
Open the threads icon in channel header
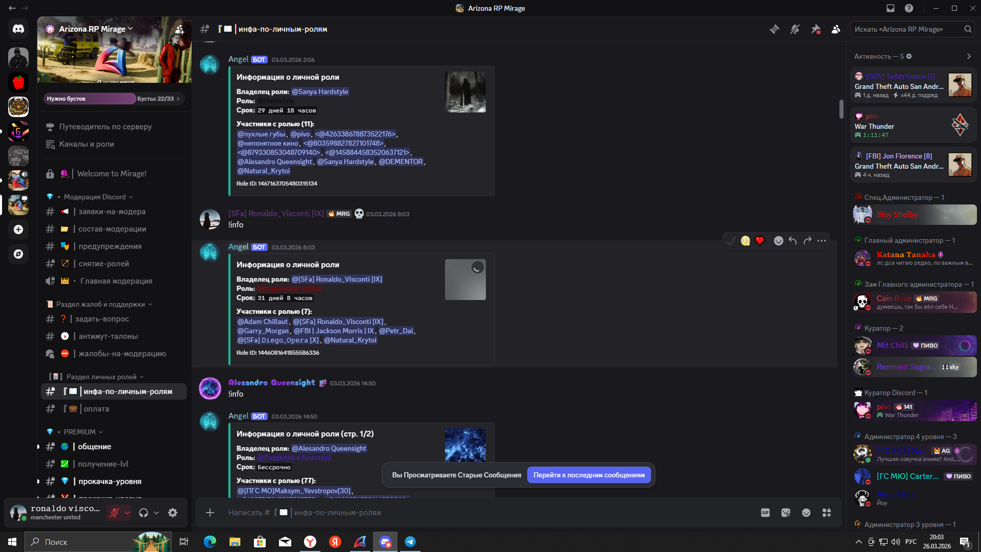pos(775,29)
